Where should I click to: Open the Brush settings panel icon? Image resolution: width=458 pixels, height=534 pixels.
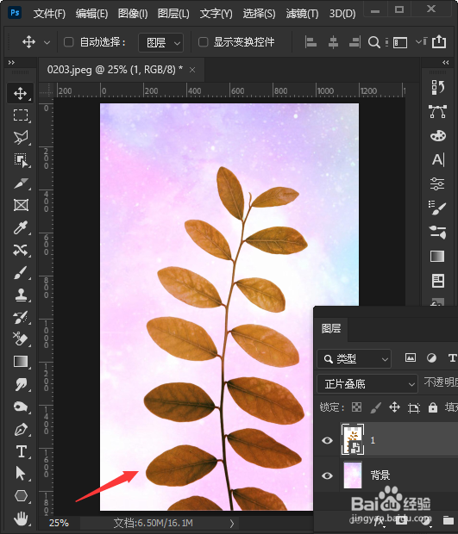[437, 208]
